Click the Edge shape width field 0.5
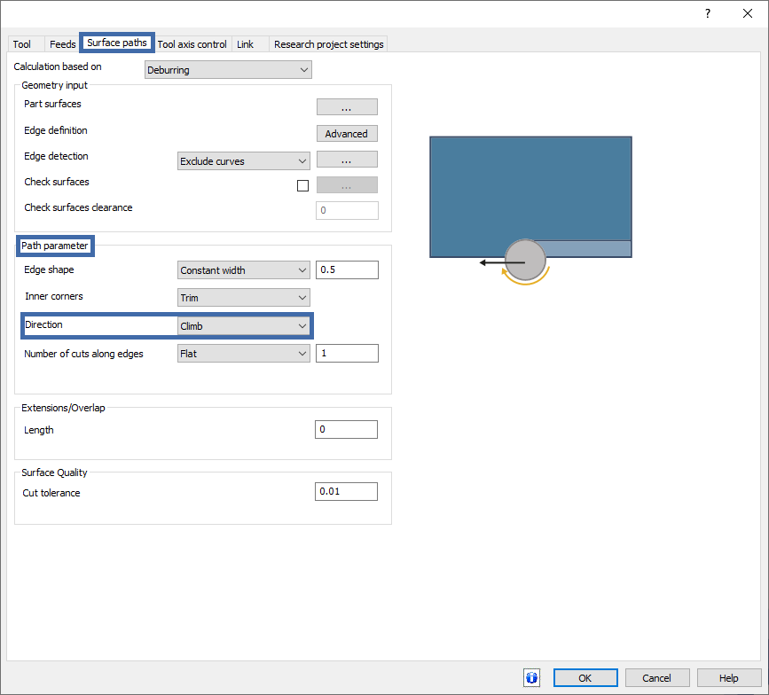 [347, 269]
